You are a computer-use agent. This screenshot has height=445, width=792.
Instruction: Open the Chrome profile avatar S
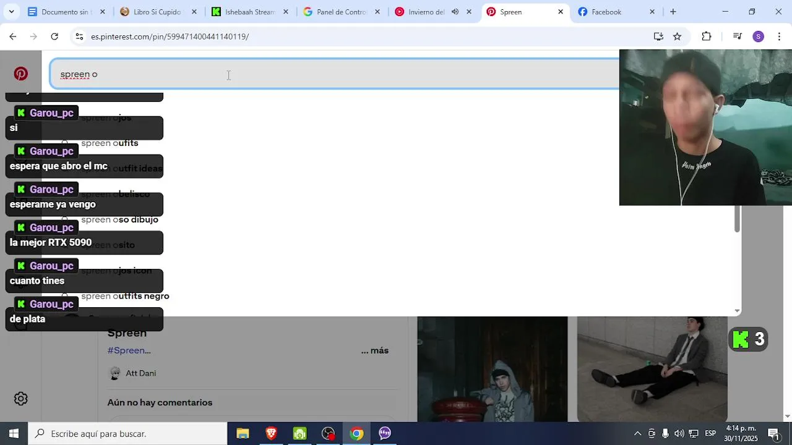759,36
